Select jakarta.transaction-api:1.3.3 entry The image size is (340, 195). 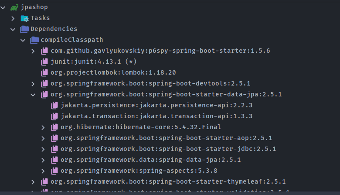tap(156, 116)
